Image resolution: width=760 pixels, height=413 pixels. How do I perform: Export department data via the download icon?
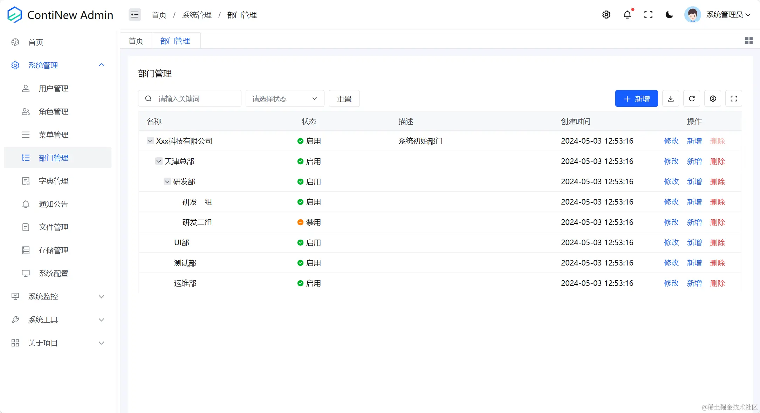[x=671, y=98]
